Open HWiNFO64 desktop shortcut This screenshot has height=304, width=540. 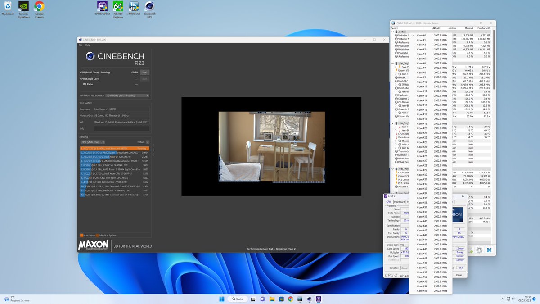tap(134, 9)
